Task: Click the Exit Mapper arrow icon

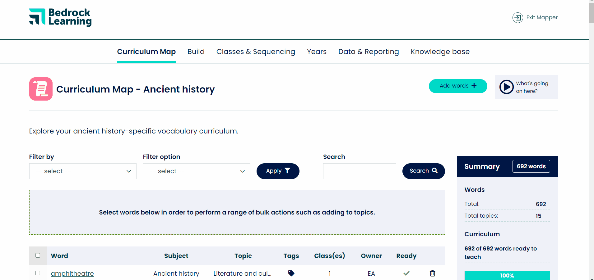Action: point(517,18)
